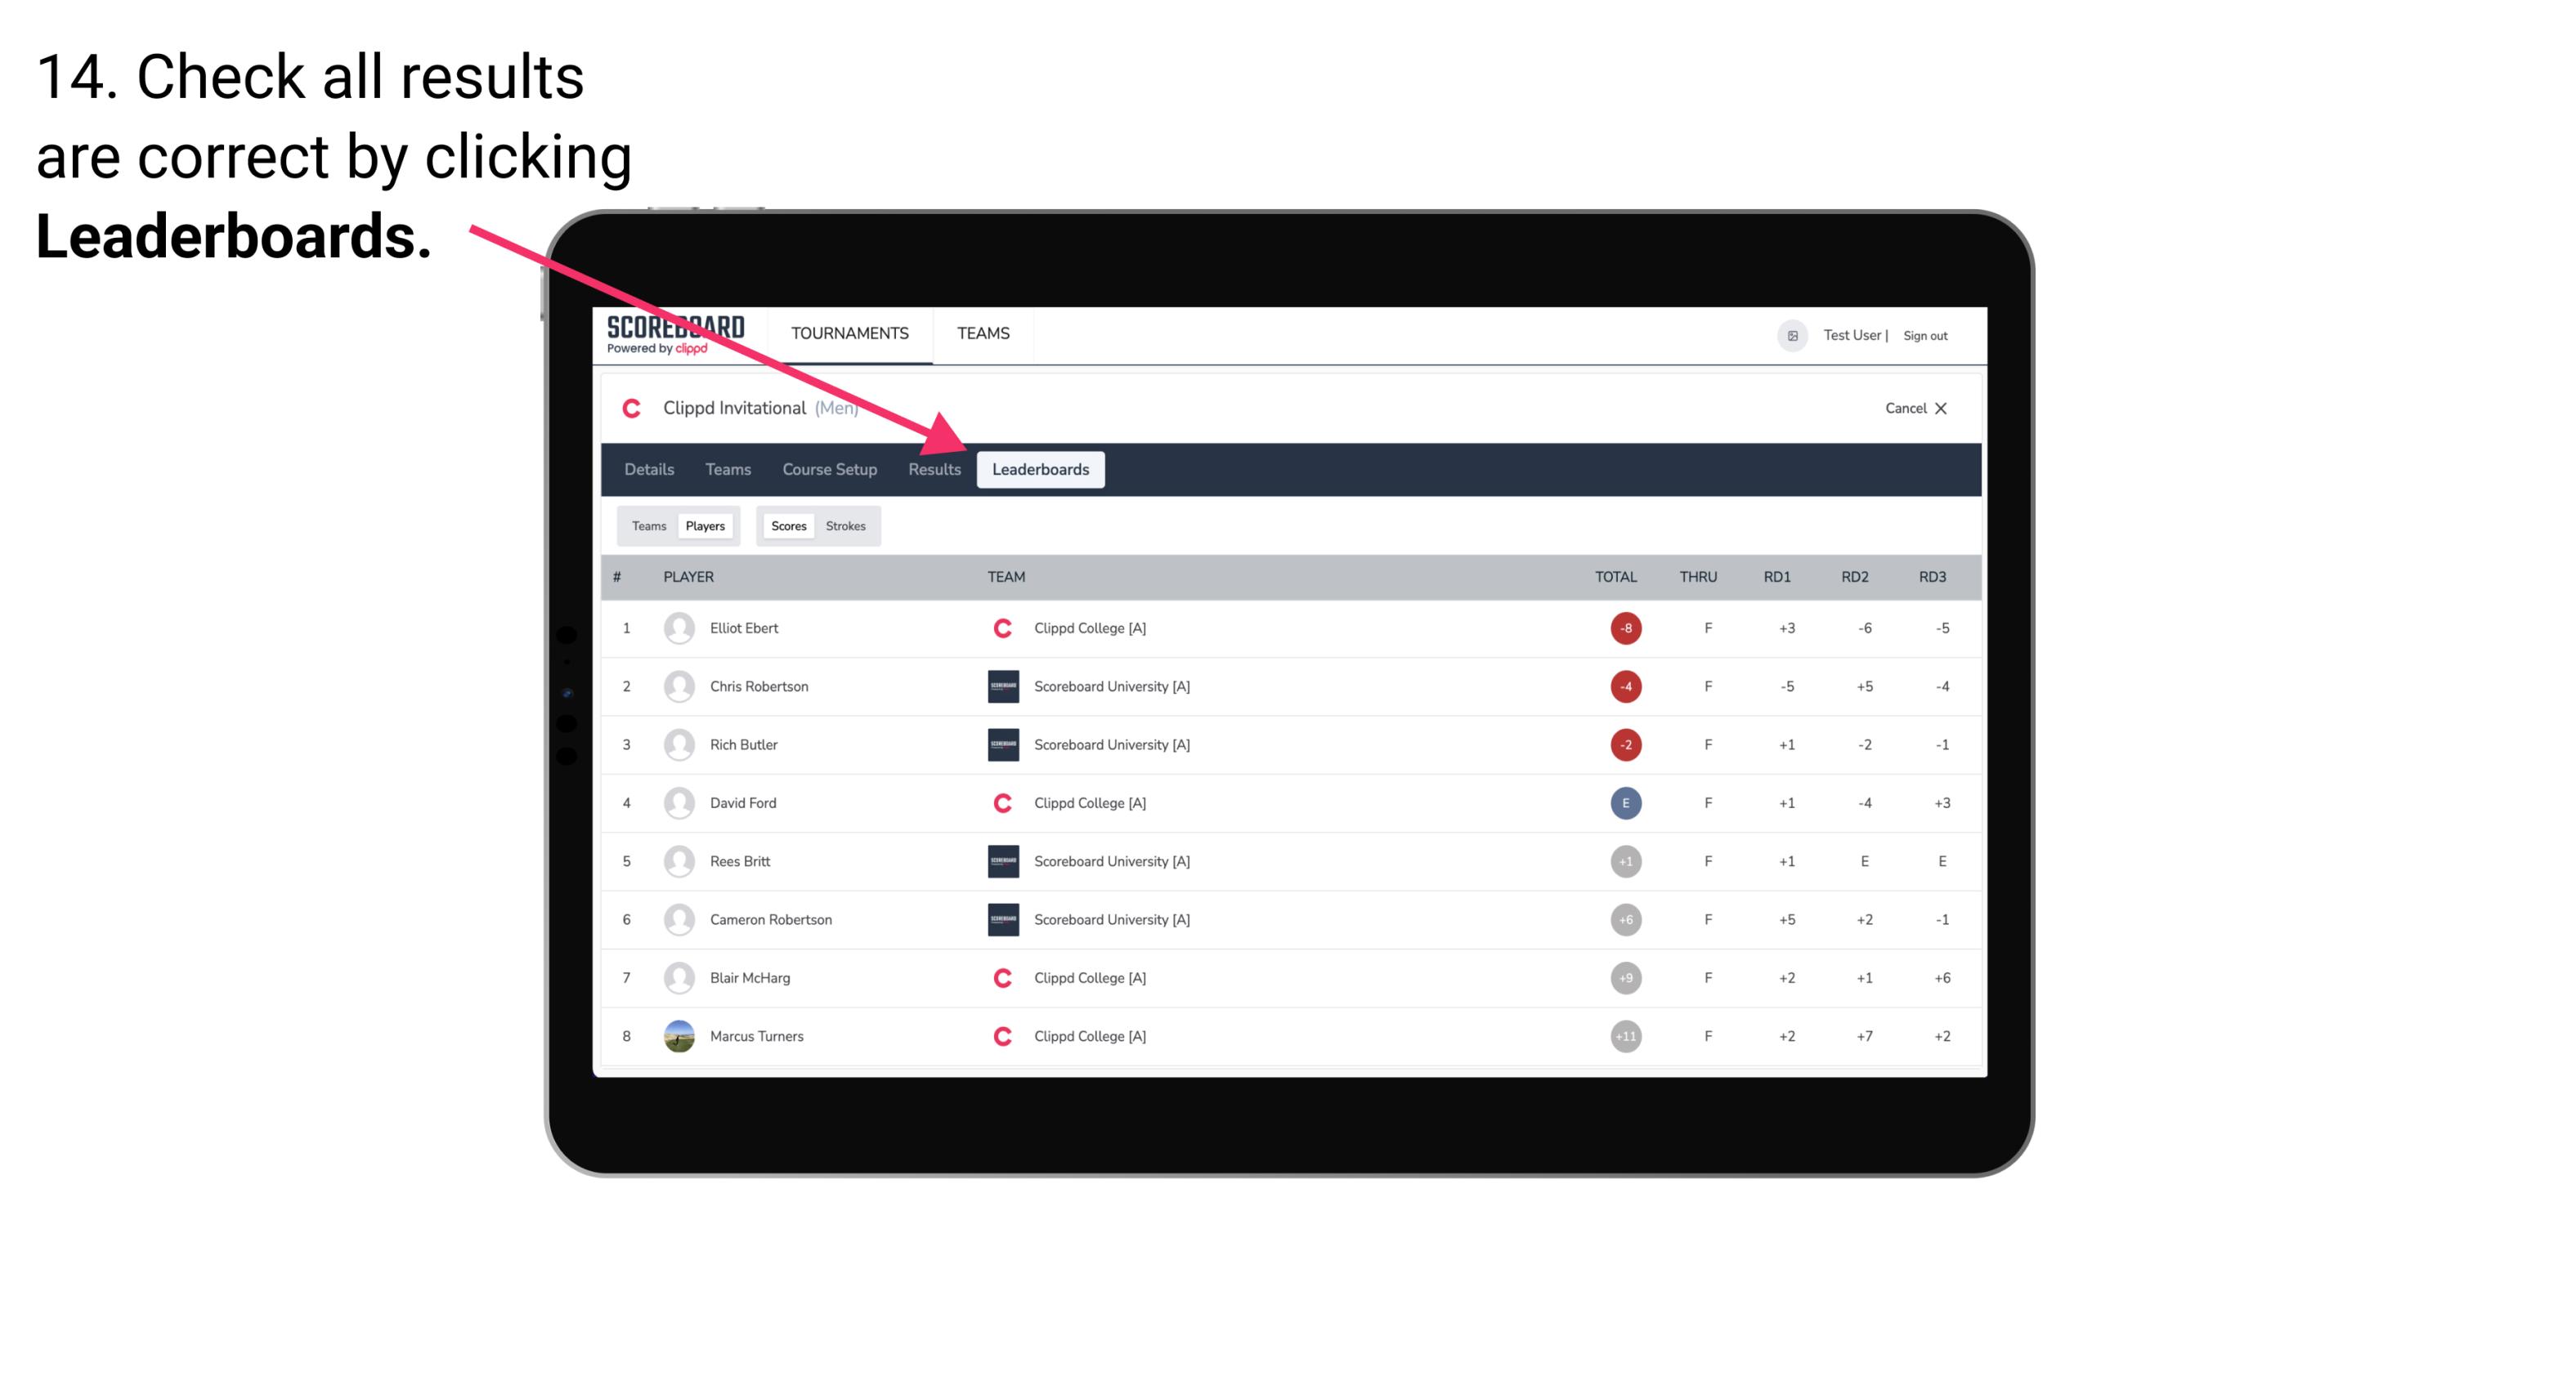Select the Scores filter toggle

click(x=788, y=525)
